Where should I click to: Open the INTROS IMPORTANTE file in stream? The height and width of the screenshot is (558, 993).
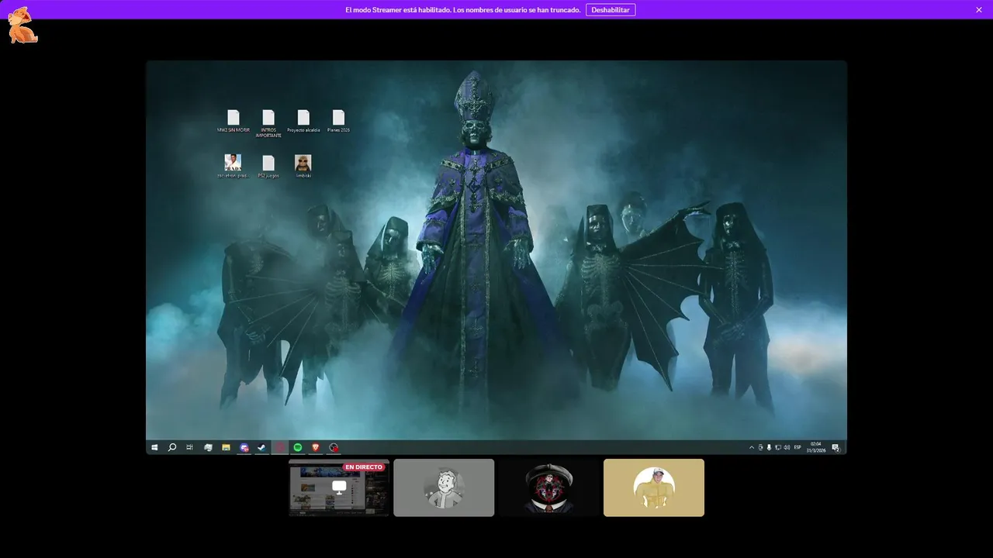(268, 123)
